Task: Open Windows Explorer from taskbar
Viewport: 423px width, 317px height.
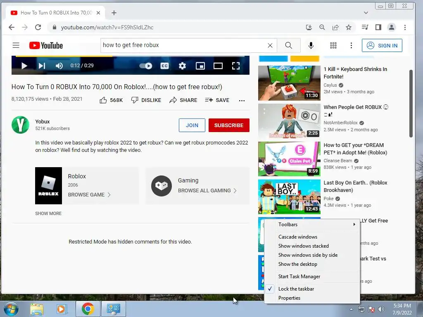Action: pyautogui.click(x=37, y=309)
